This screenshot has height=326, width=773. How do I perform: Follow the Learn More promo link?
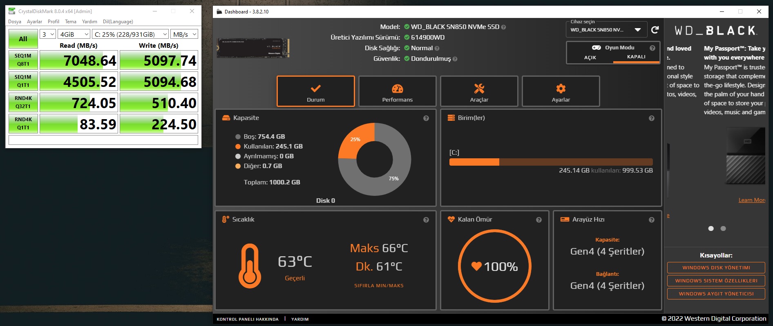[752, 200]
